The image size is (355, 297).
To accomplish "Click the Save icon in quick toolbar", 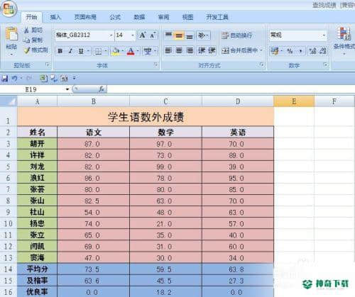I will pyautogui.click(x=5, y=78).
